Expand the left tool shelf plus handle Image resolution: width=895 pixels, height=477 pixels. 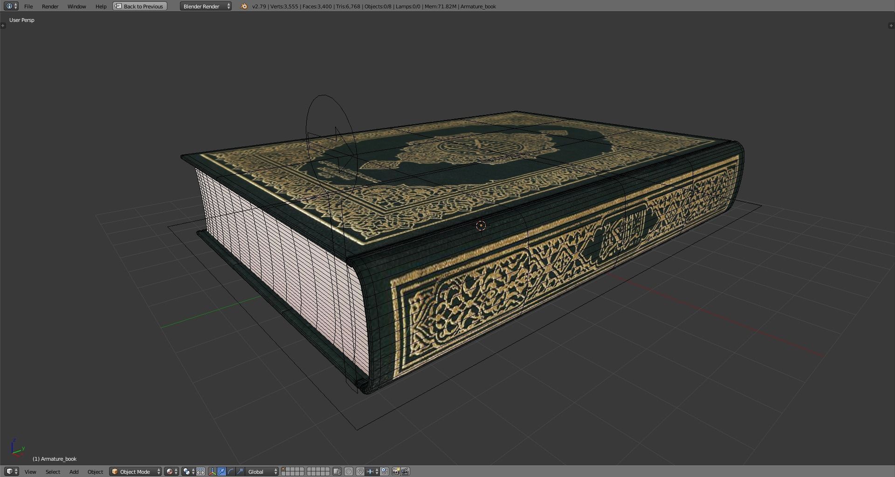pos(3,26)
